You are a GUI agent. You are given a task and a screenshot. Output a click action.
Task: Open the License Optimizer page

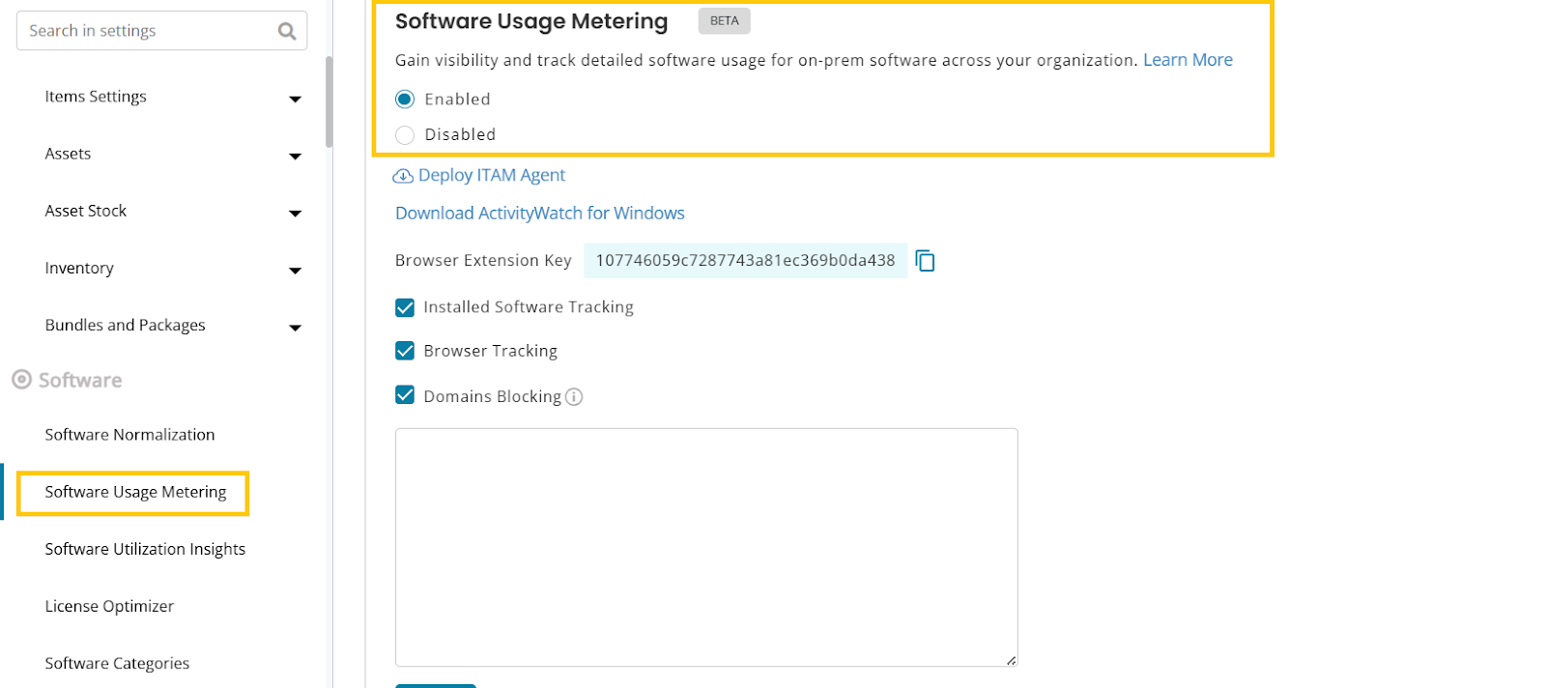pyautogui.click(x=109, y=606)
